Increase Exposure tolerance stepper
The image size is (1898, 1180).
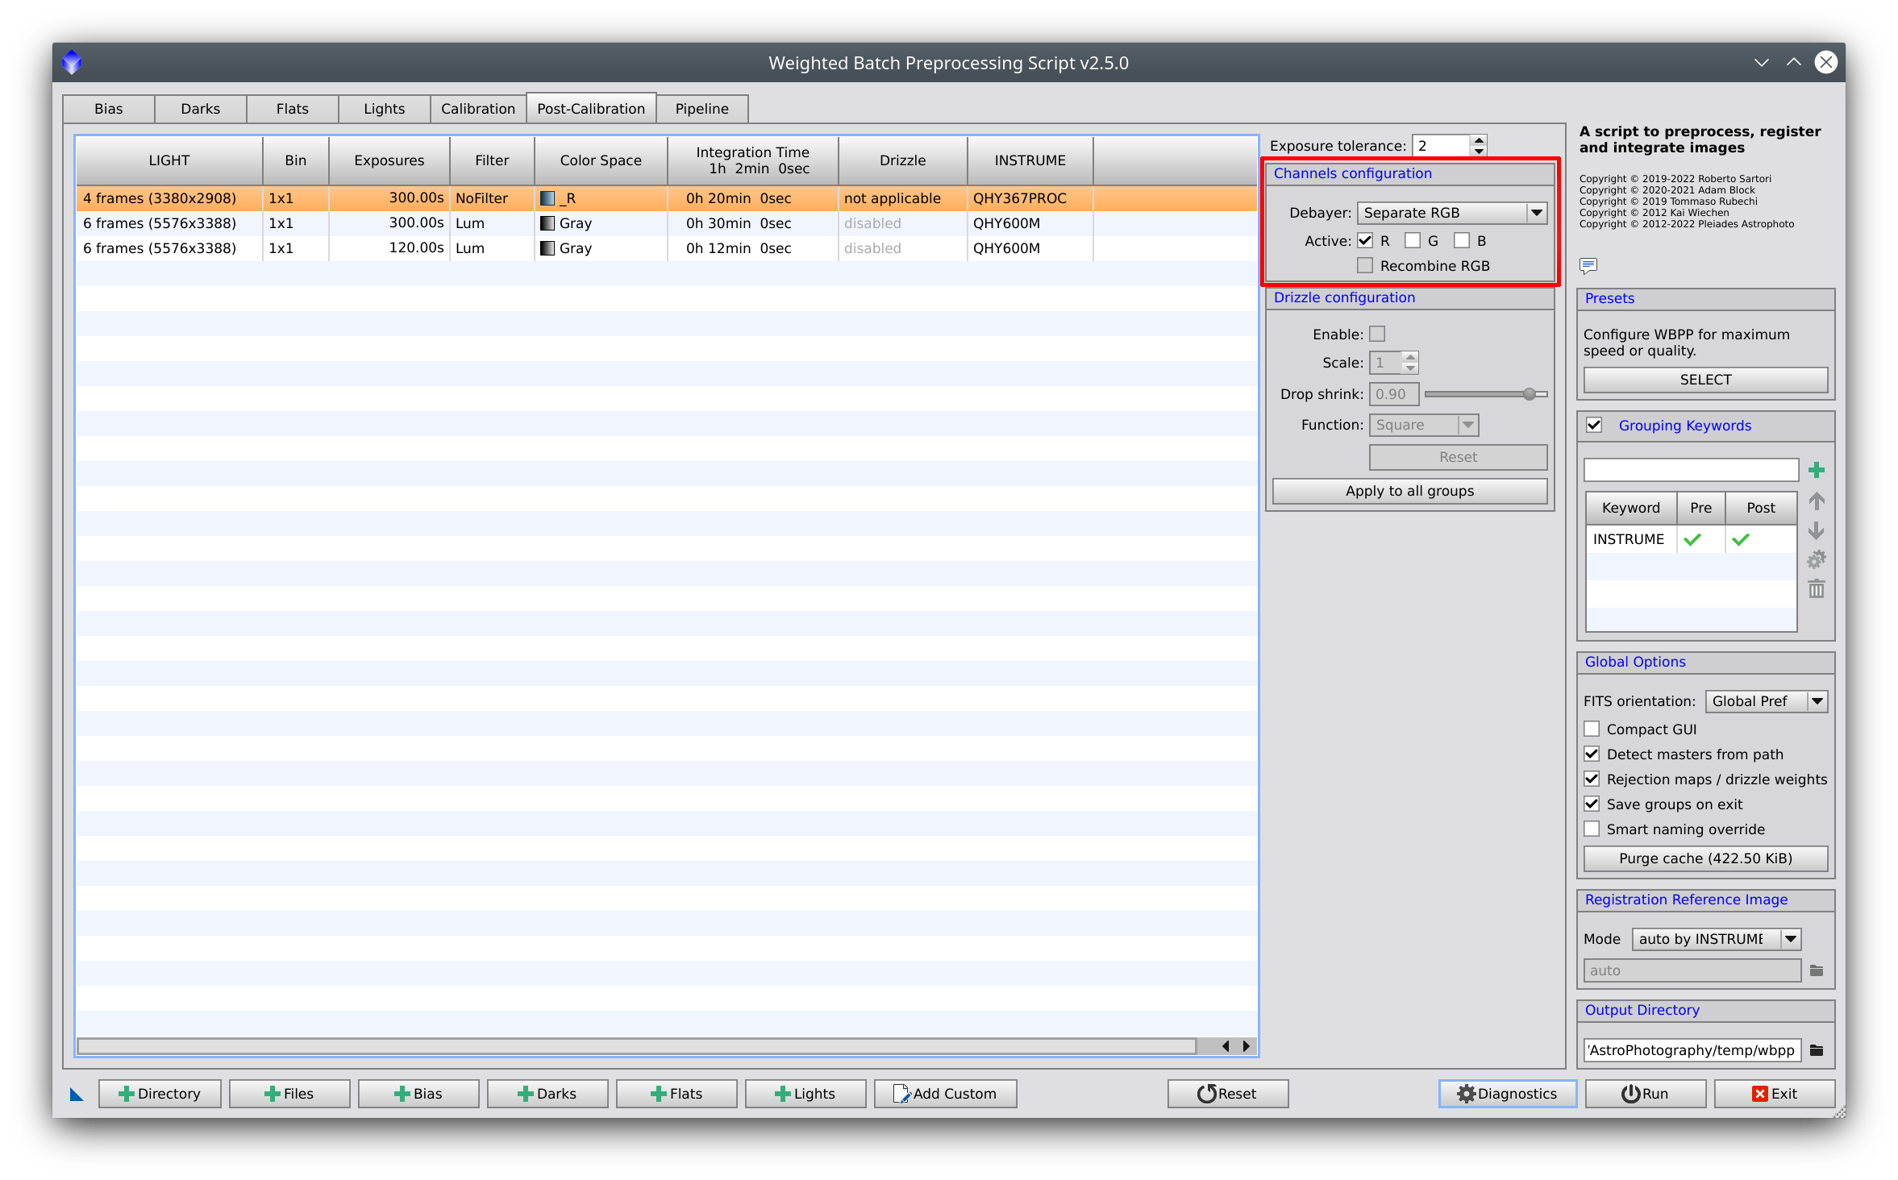(x=1479, y=140)
